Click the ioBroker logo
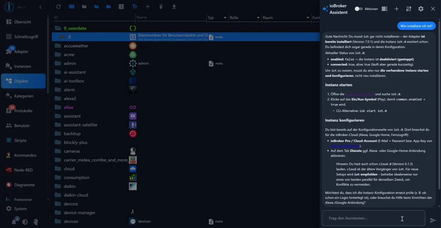This screenshot has height=228, width=441. tap(9, 7)
